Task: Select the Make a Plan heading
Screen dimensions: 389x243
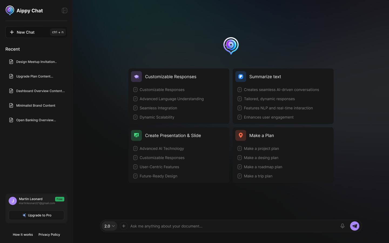Action: pos(261,136)
